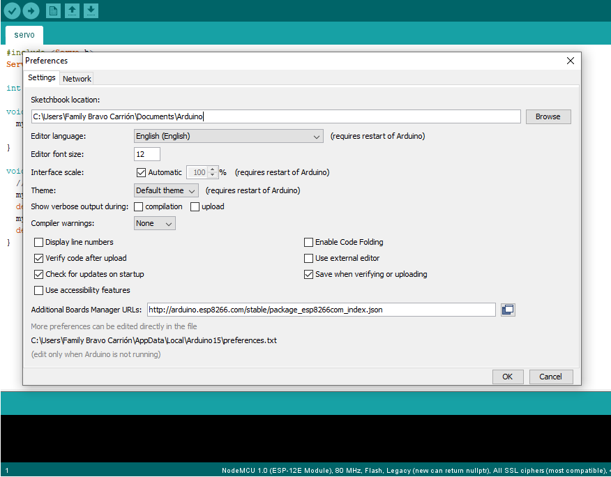Enable verbose output during upload

(195, 207)
